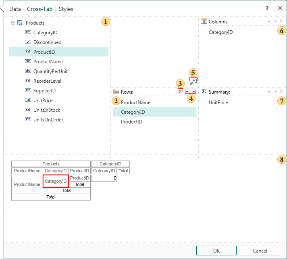Select ProductName in the Rows list
Image resolution: width=287 pixels, height=259 pixels.
pyautogui.click(x=135, y=102)
